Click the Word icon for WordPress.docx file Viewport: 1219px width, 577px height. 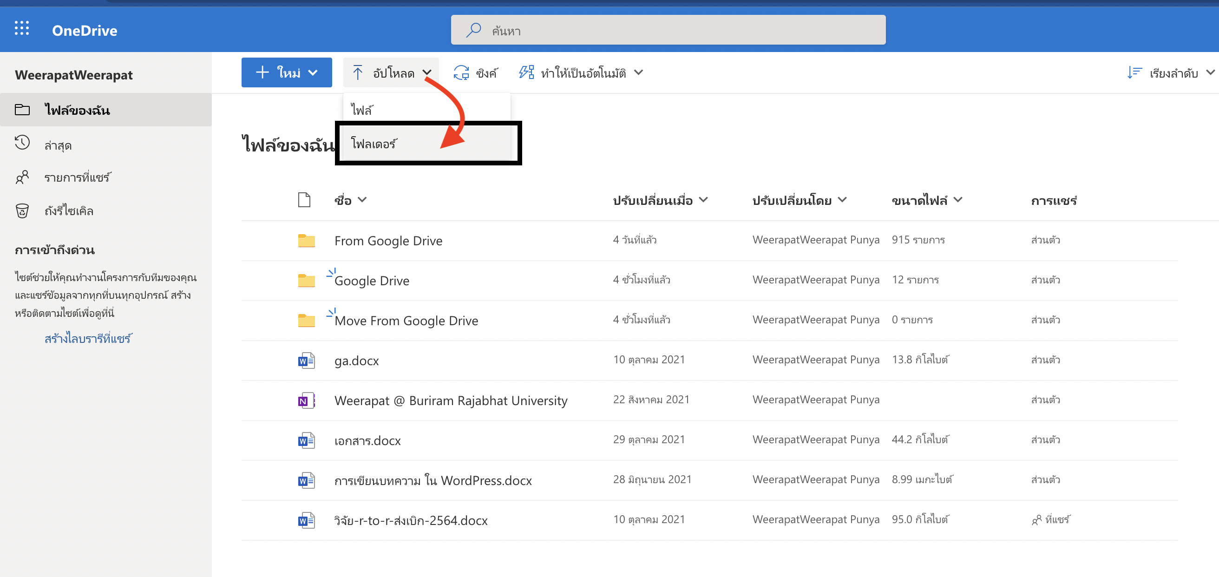point(307,480)
